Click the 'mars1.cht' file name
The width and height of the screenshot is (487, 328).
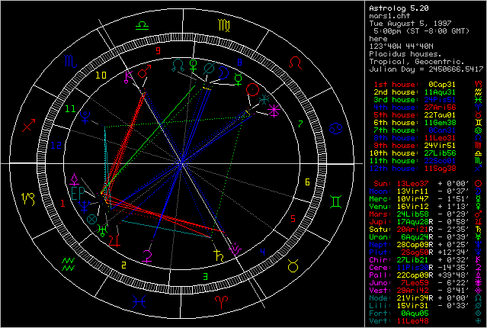[x=389, y=16]
